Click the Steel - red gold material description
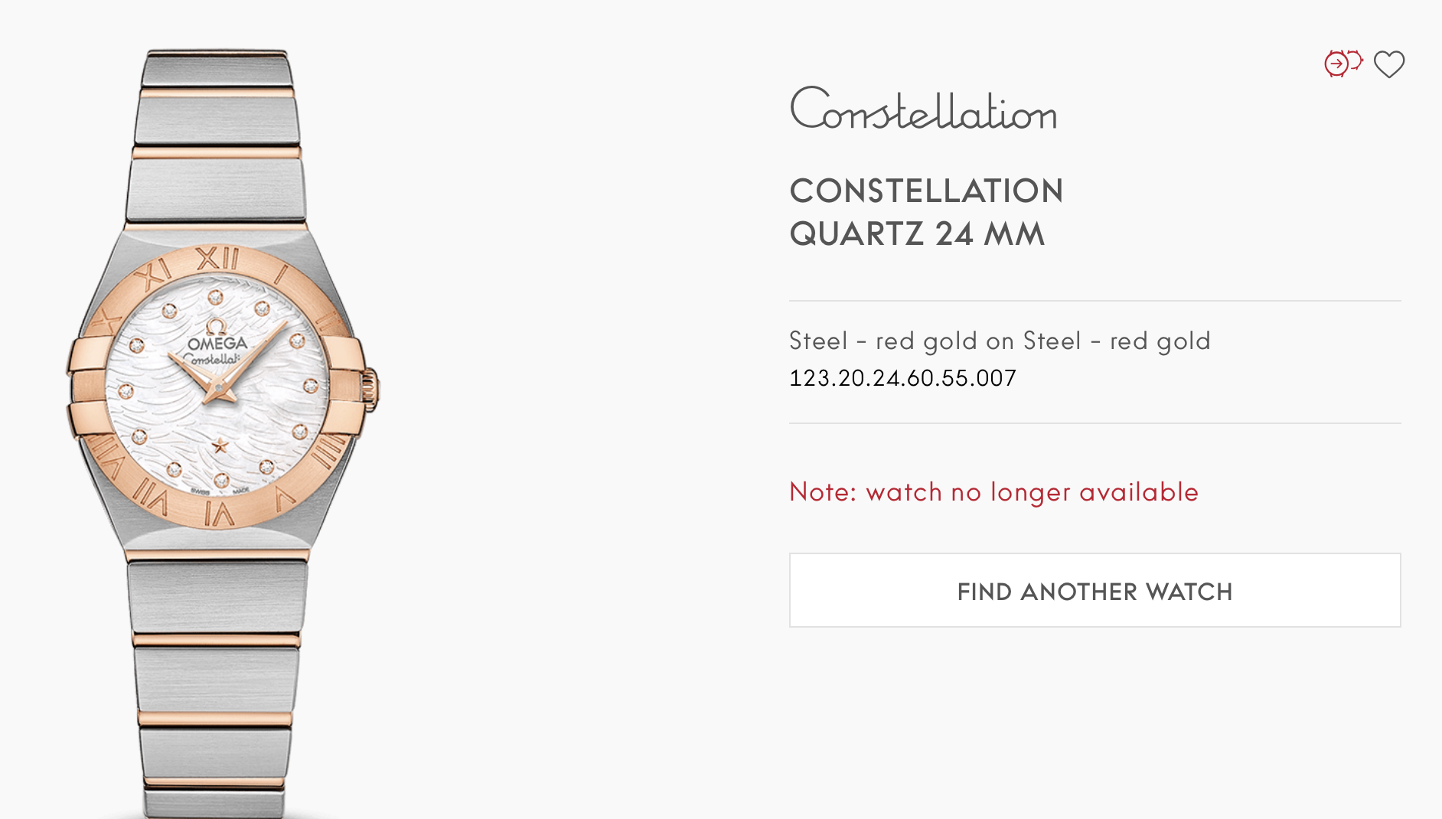The height and width of the screenshot is (819, 1442). pos(1000,341)
